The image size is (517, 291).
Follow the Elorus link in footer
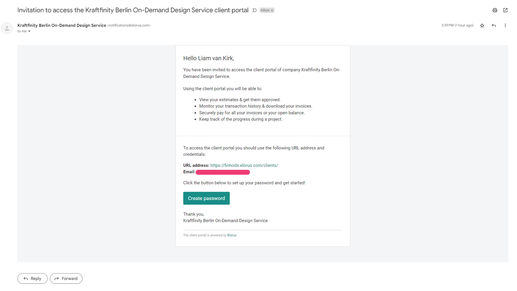click(x=232, y=235)
